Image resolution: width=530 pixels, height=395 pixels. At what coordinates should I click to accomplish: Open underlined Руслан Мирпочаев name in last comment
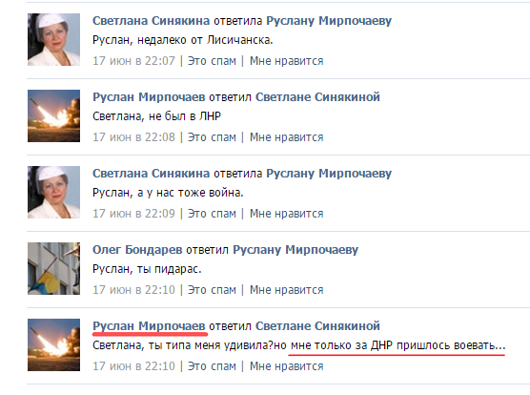[x=149, y=326]
